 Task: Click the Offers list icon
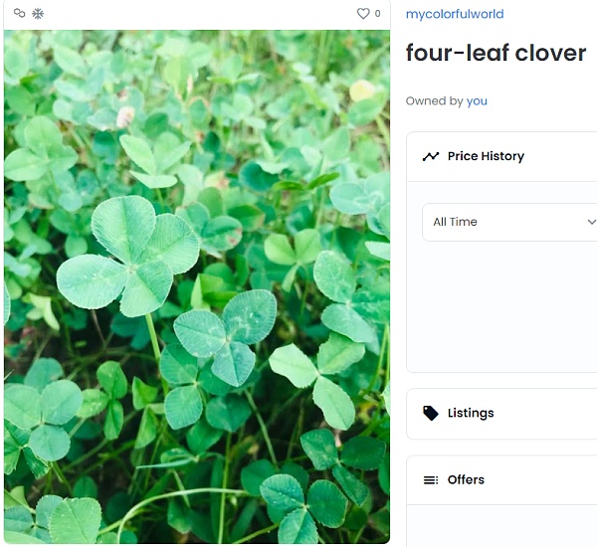coord(431,480)
